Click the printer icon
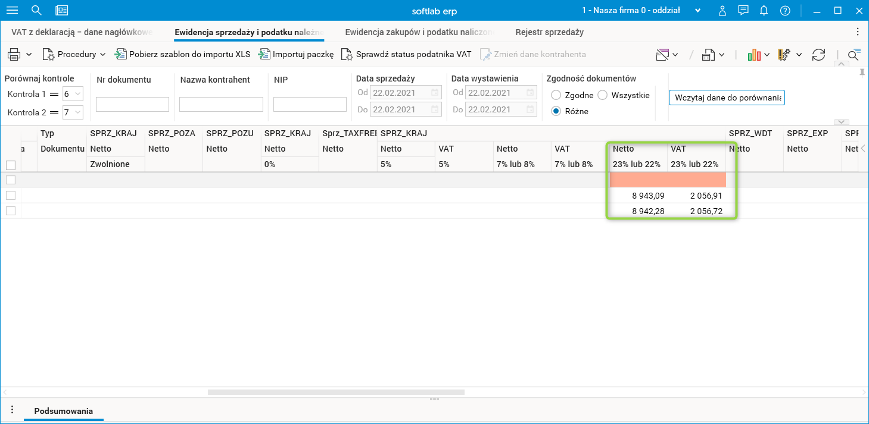Image resolution: width=869 pixels, height=424 pixels. coord(14,54)
